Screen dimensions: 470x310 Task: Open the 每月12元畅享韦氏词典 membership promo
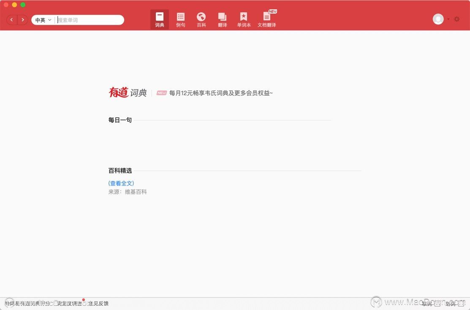point(221,93)
